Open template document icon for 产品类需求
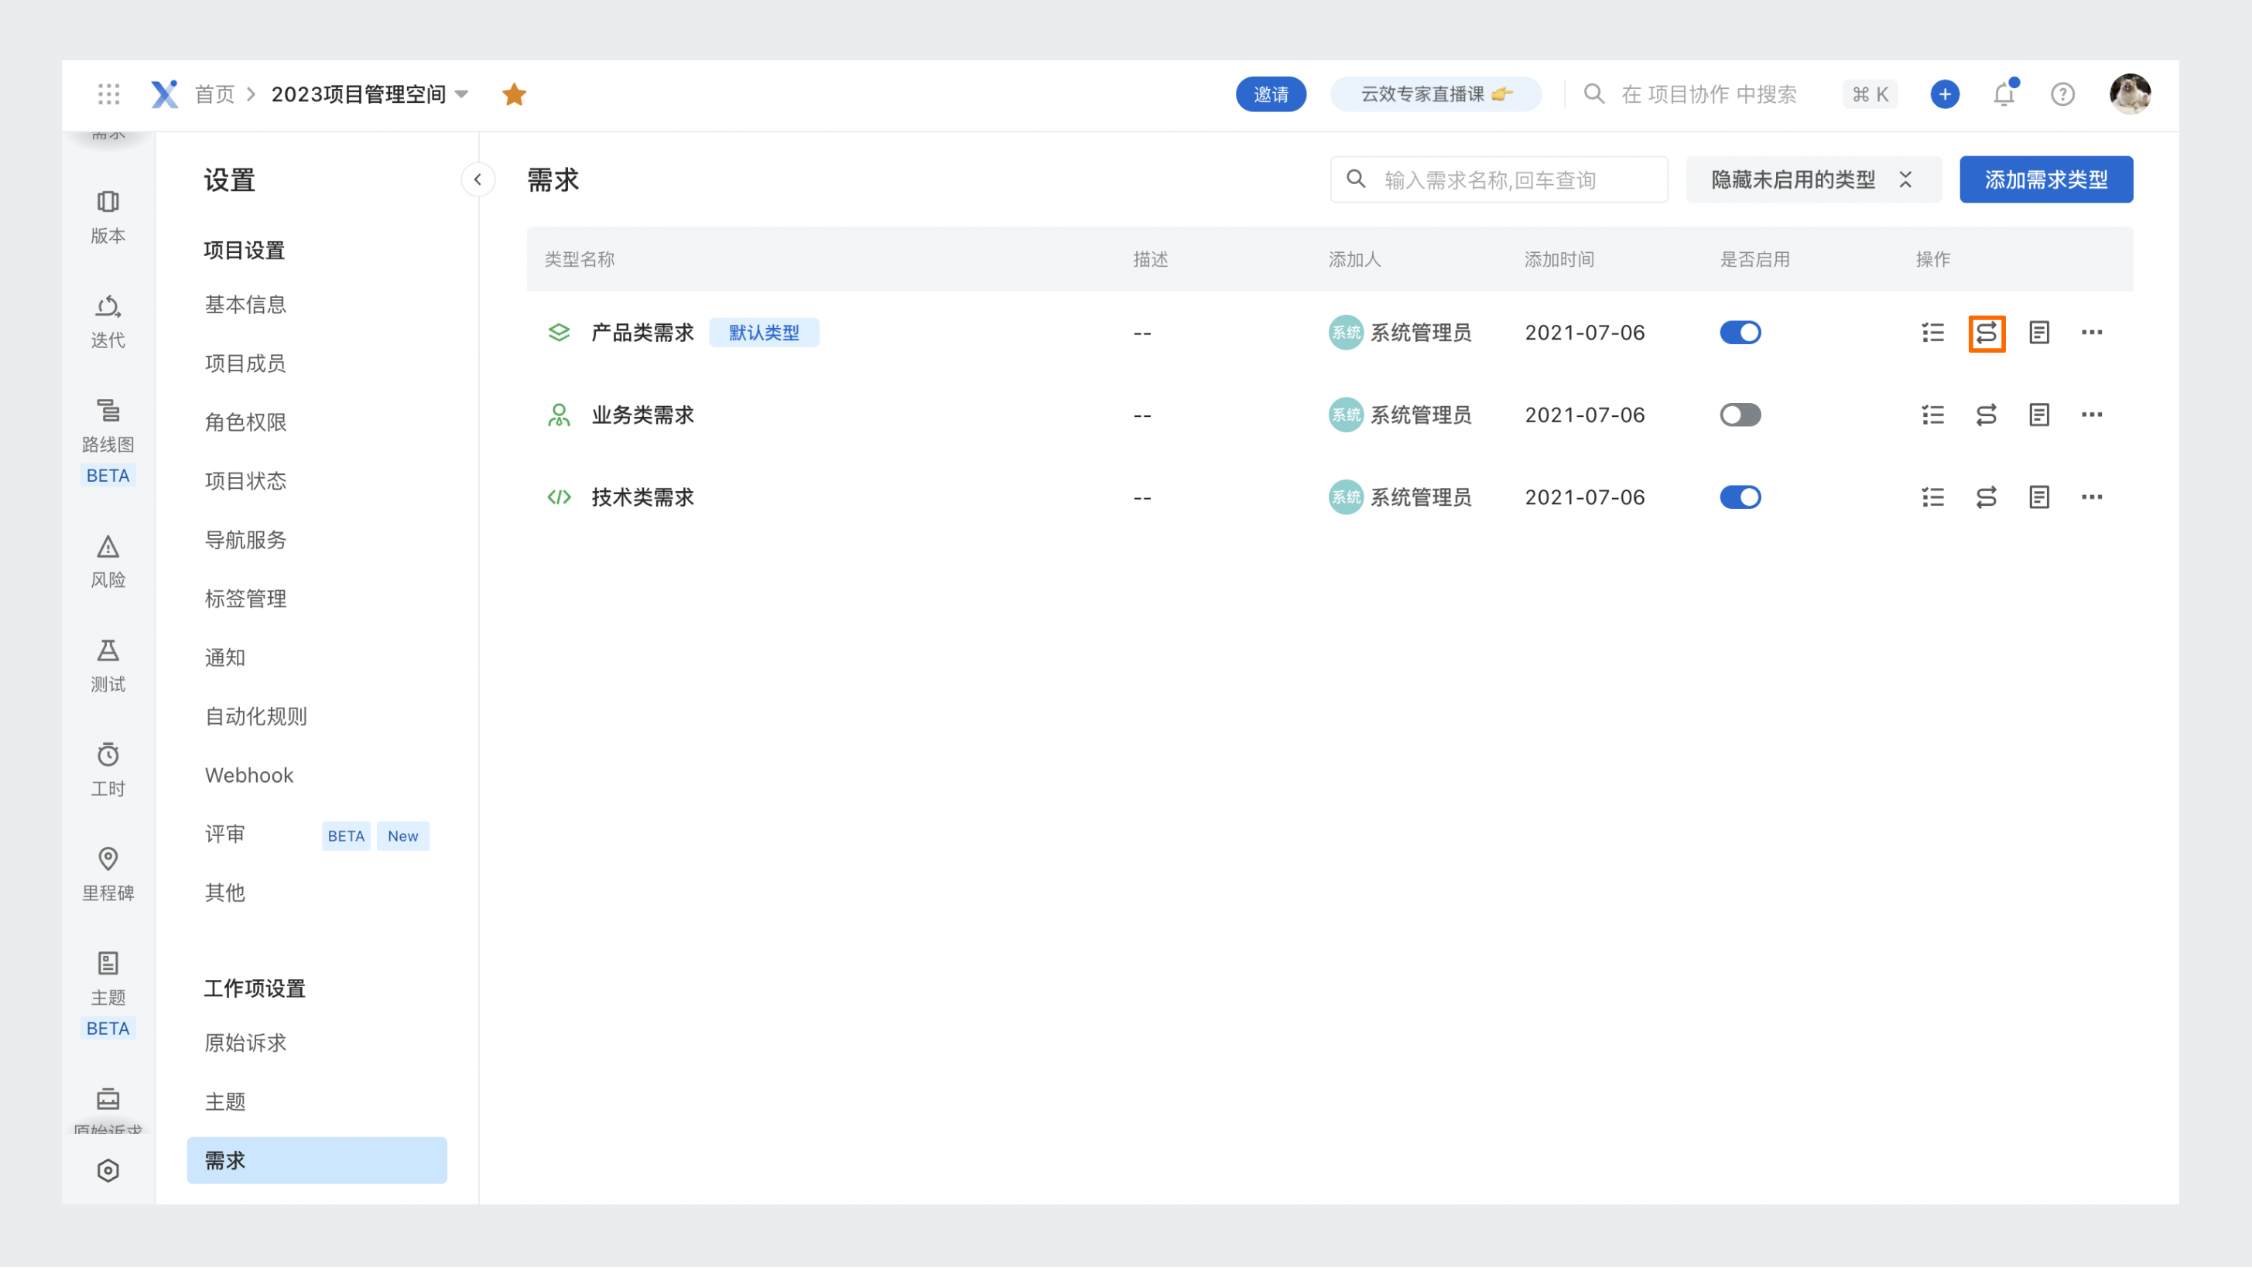Screen dimensions: 2252x1270 (2038, 333)
